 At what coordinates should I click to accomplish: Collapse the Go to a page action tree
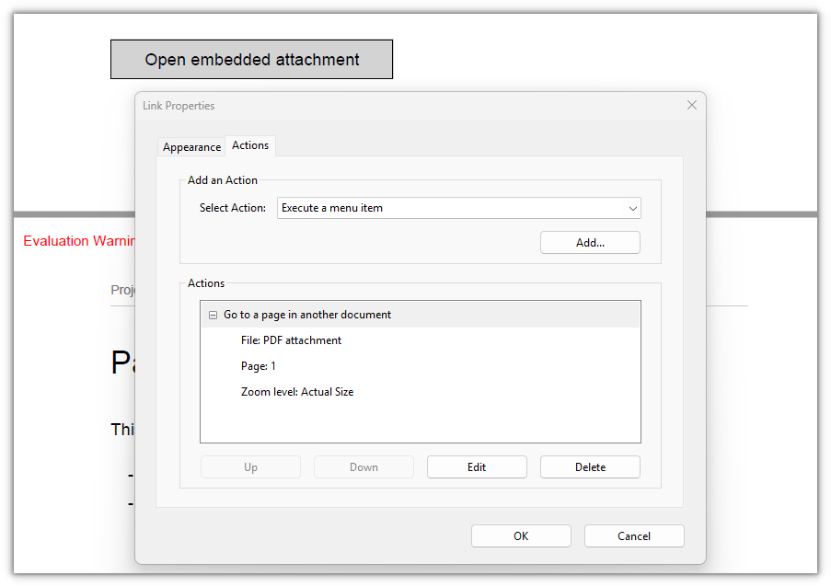click(213, 315)
